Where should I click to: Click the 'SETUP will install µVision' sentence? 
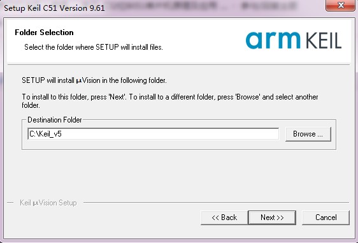[x=94, y=80]
